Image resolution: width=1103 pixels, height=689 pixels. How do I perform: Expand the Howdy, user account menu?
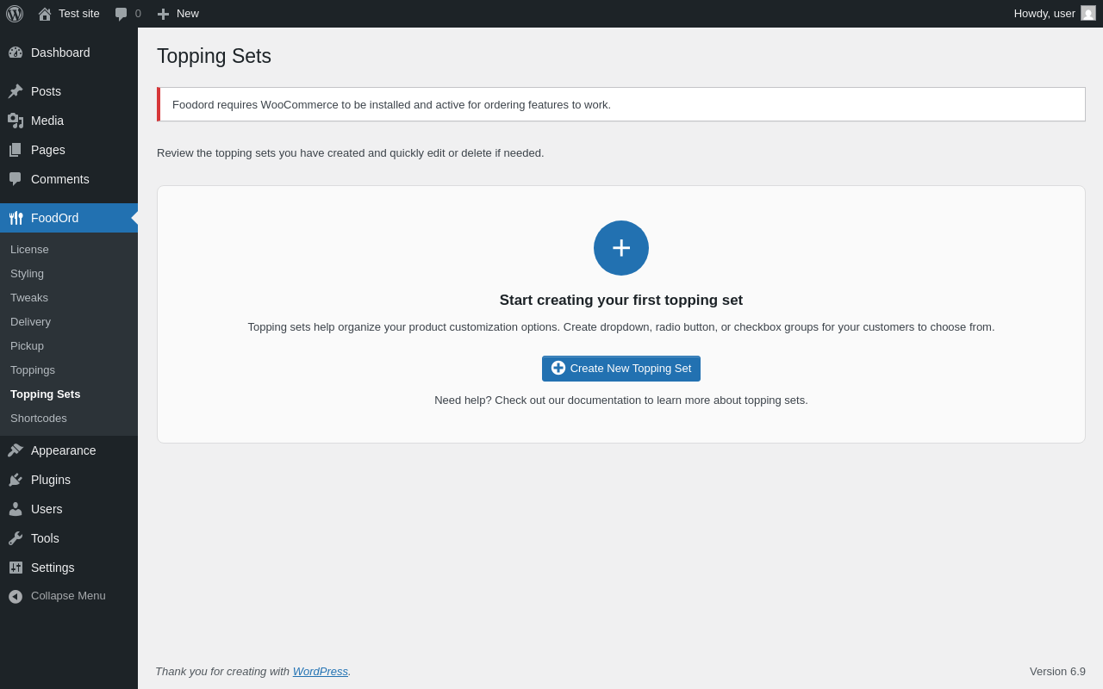pos(1044,14)
